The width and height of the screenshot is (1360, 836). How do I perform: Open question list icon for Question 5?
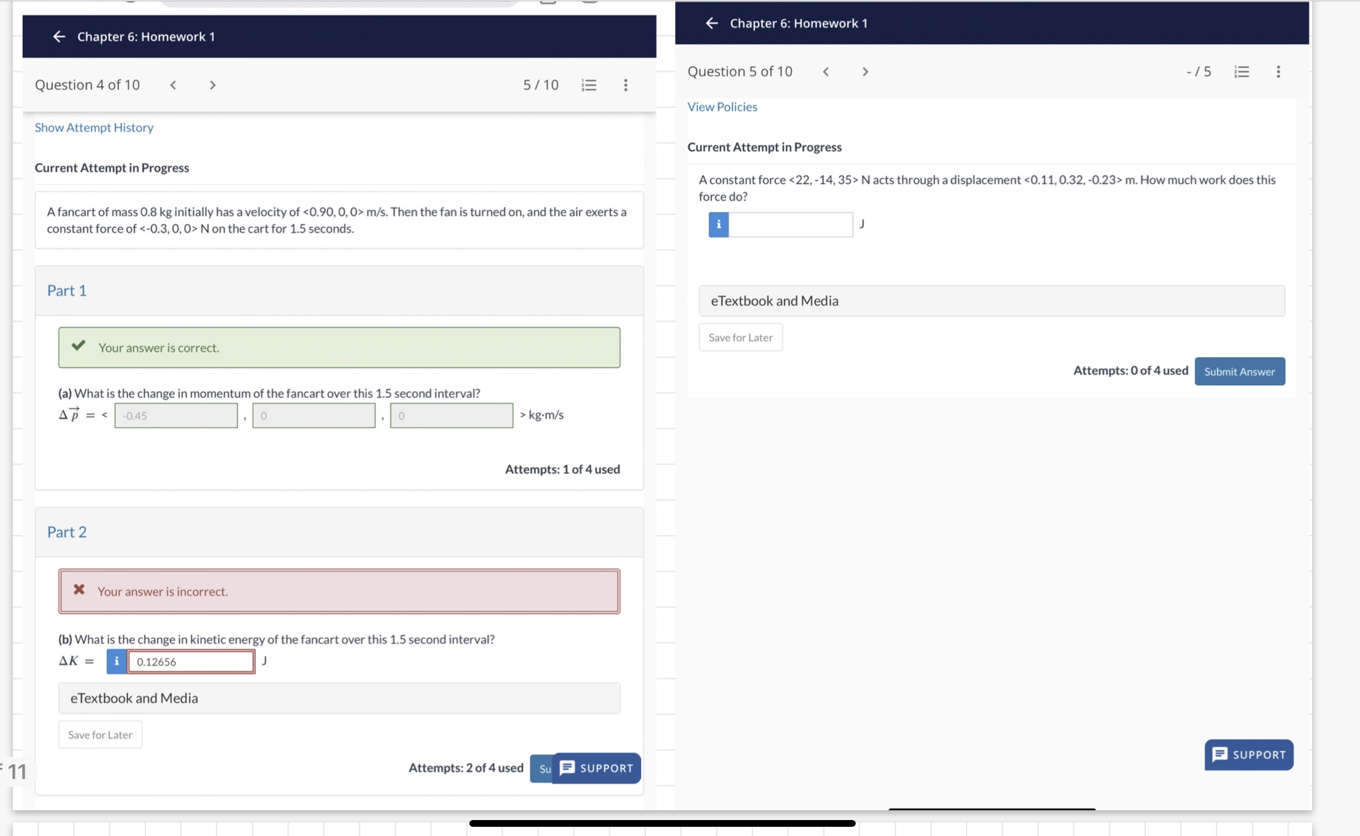pos(1241,72)
